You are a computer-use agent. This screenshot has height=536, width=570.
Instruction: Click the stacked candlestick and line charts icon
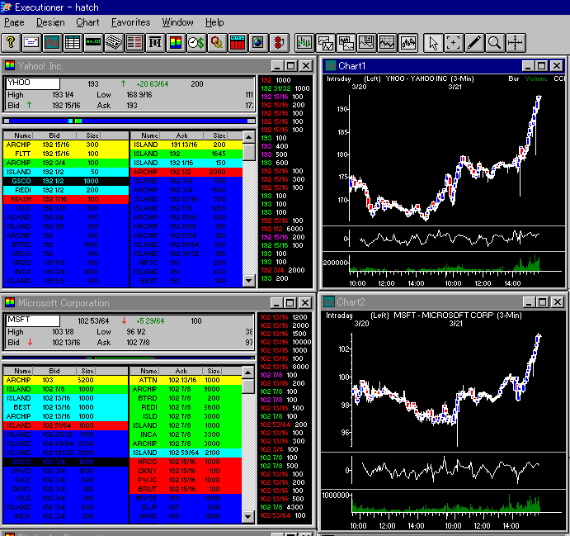click(x=346, y=43)
